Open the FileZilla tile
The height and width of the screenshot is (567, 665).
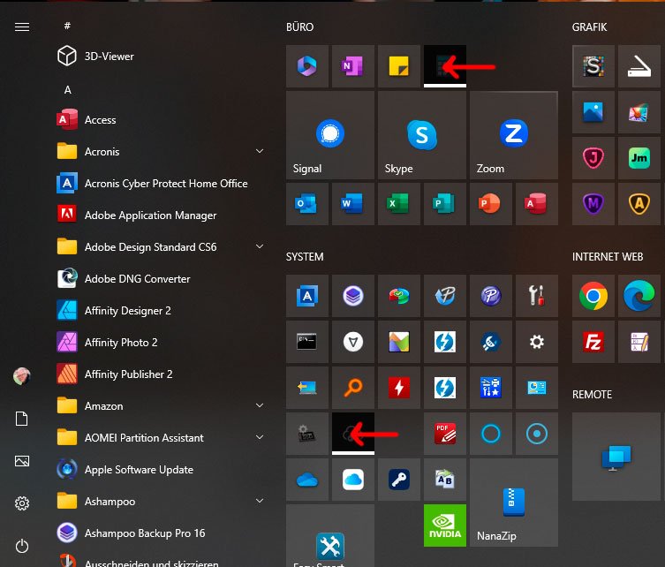(593, 342)
